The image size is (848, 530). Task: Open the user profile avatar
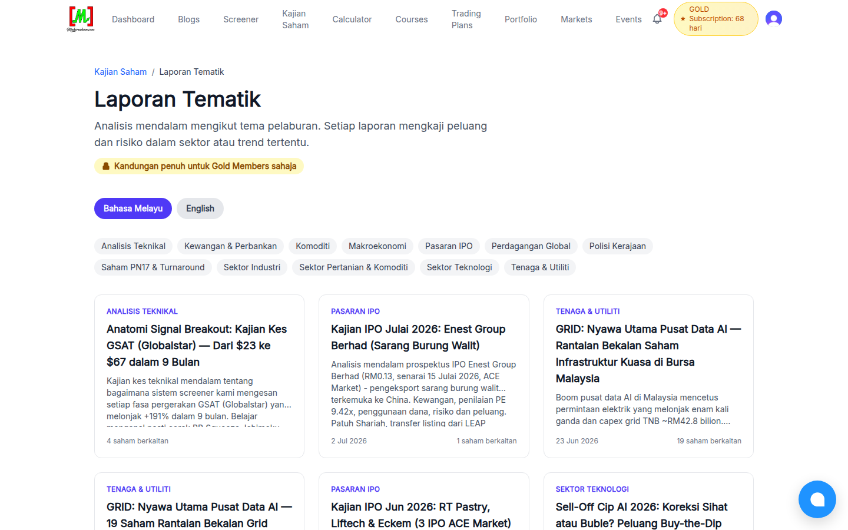pos(774,19)
